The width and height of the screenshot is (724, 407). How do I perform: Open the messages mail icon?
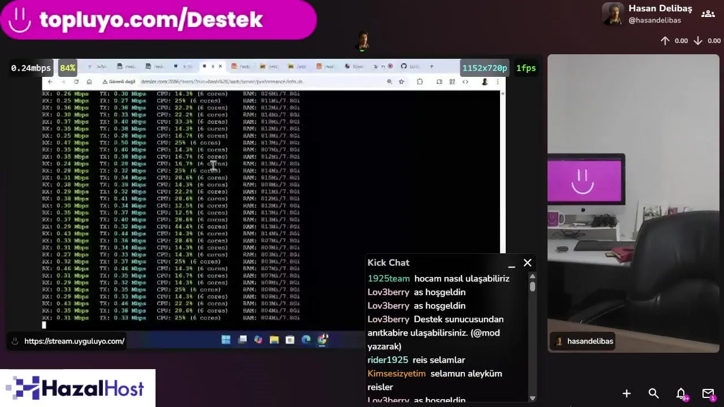[708, 394]
